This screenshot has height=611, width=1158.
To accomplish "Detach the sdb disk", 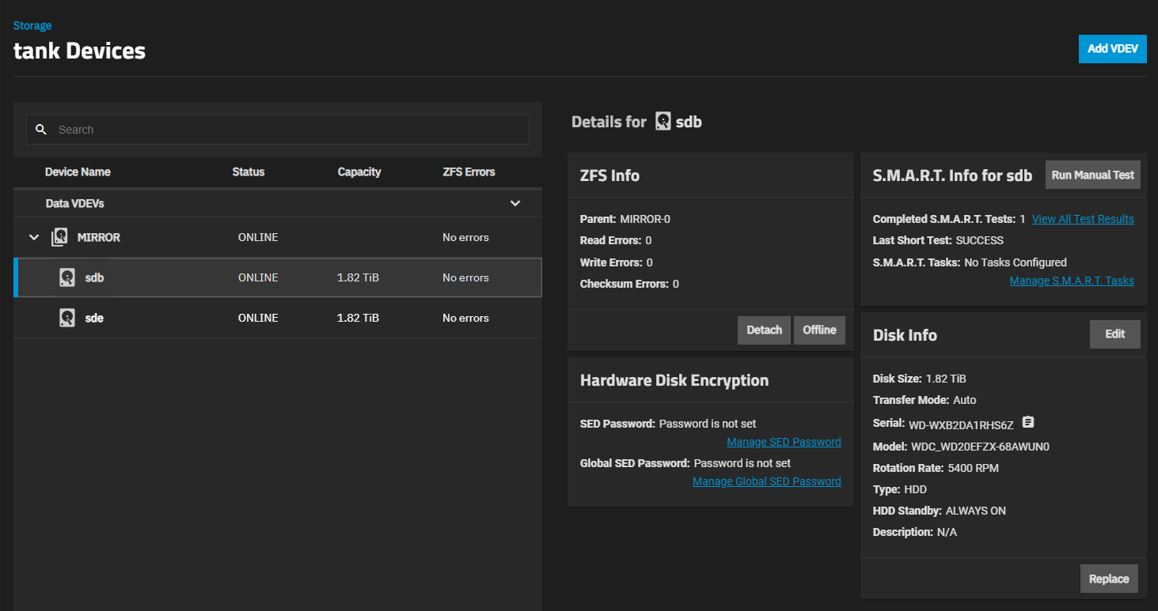I will [764, 330].
